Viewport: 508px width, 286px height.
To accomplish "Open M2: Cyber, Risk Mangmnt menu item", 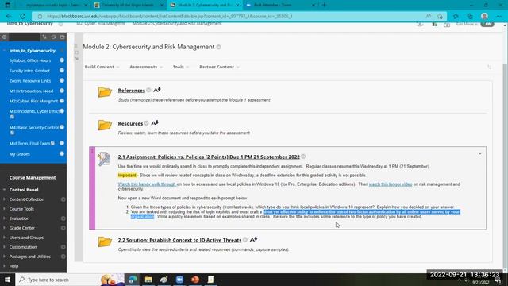I will tap(33, 101).
